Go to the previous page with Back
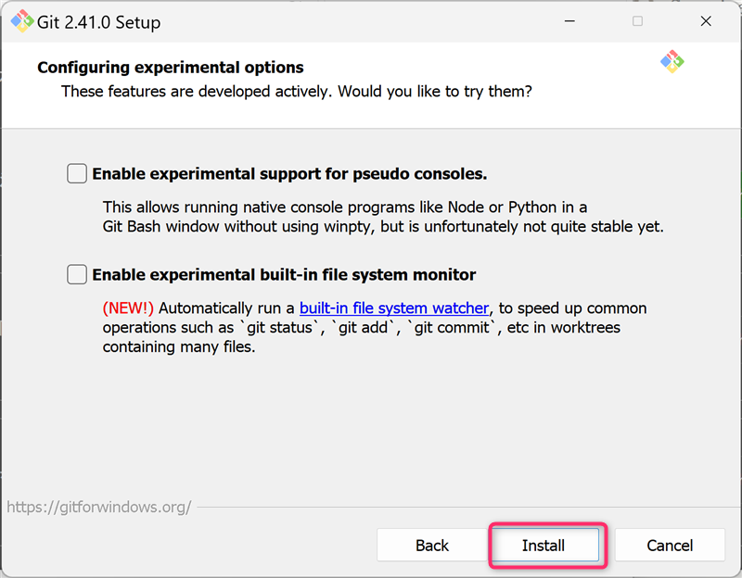742x578 pixels. 431,546
